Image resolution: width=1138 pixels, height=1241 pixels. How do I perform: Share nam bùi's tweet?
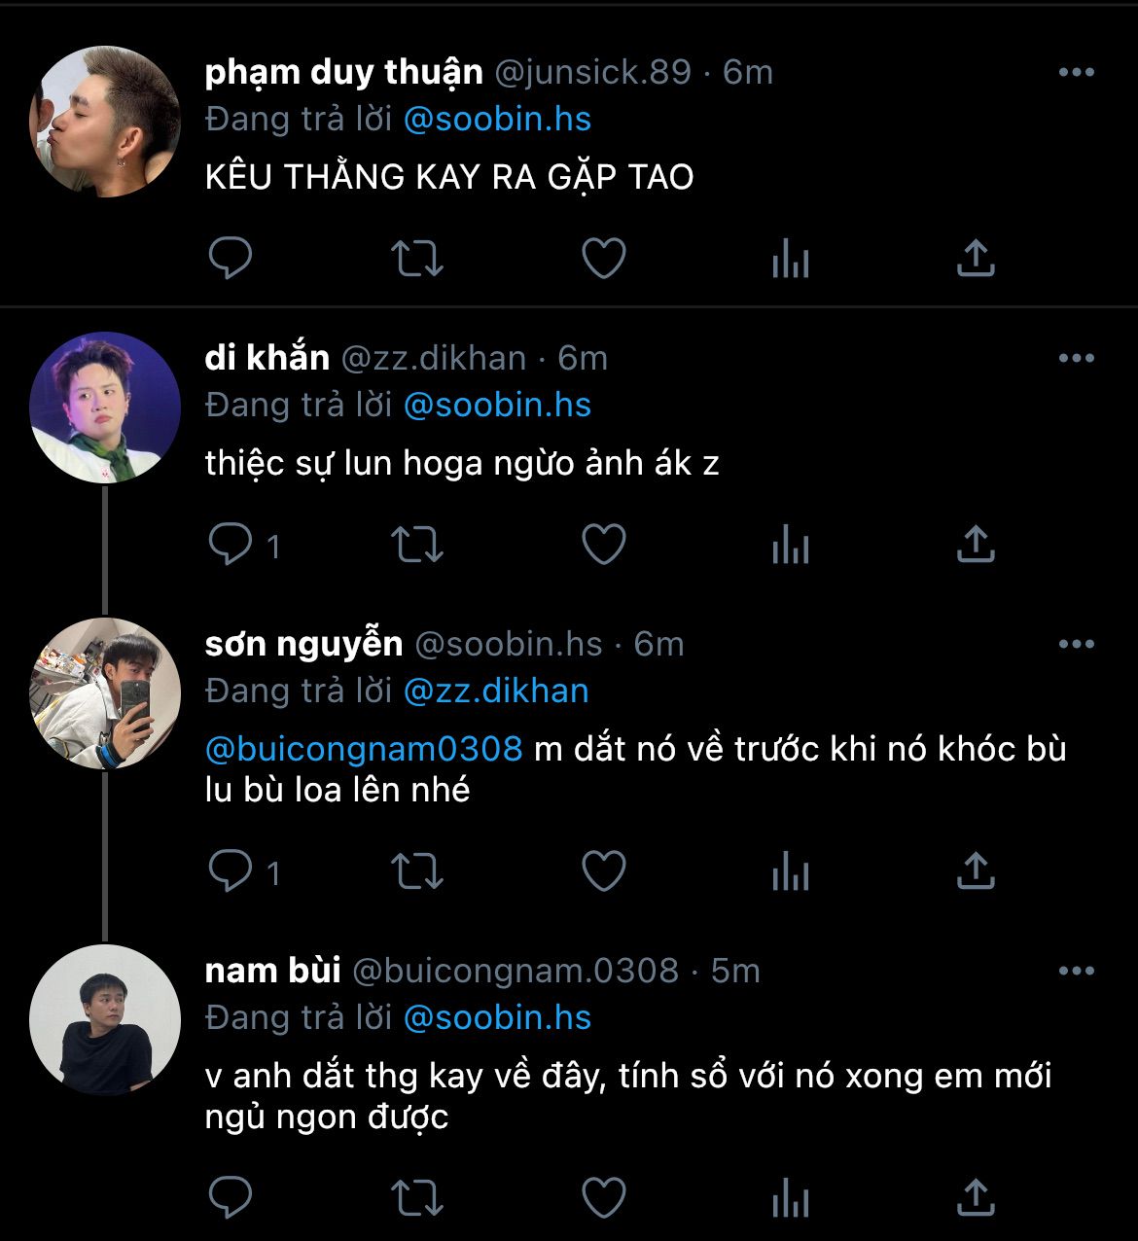coord(976,1198)
